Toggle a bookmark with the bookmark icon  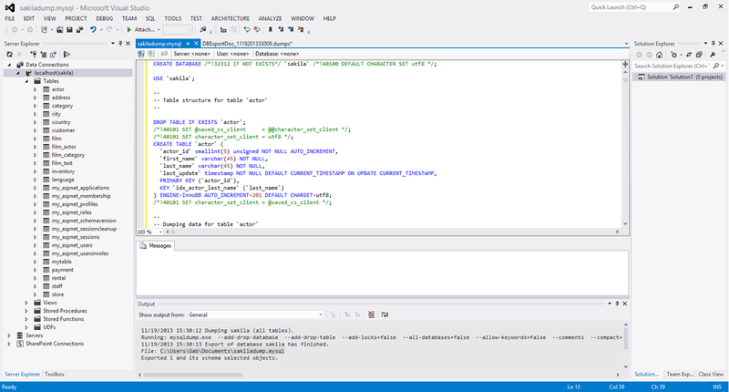tap(270, 30)
